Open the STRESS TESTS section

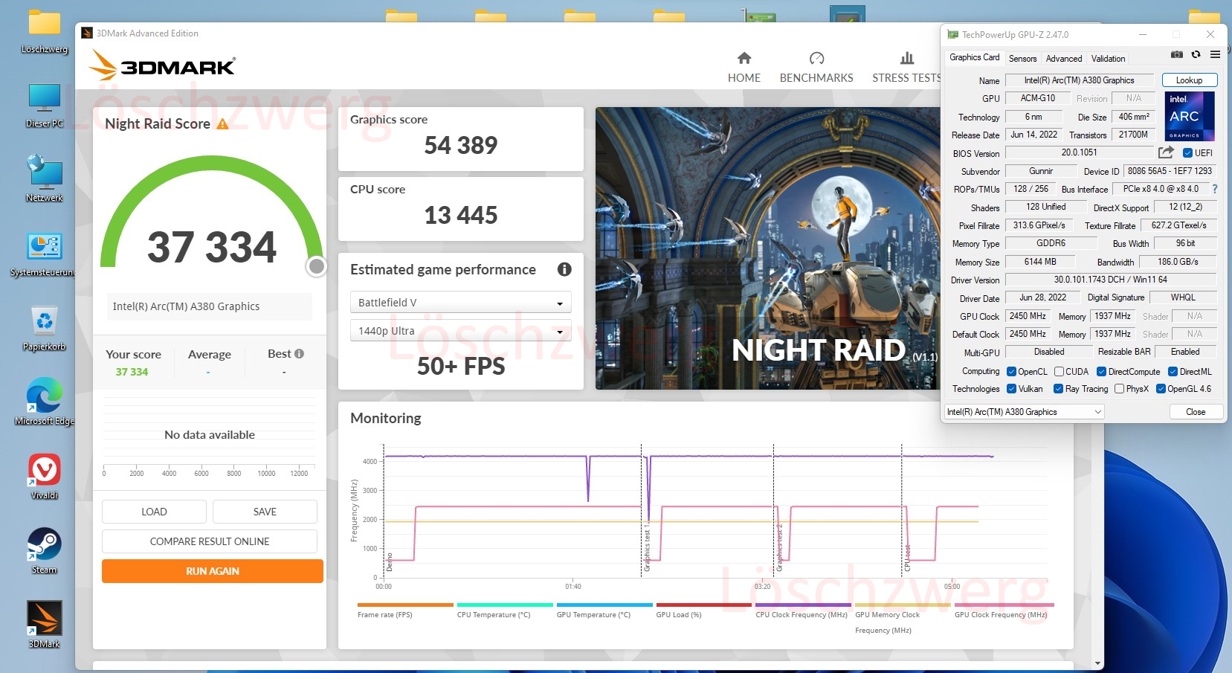tap(906, 68)
